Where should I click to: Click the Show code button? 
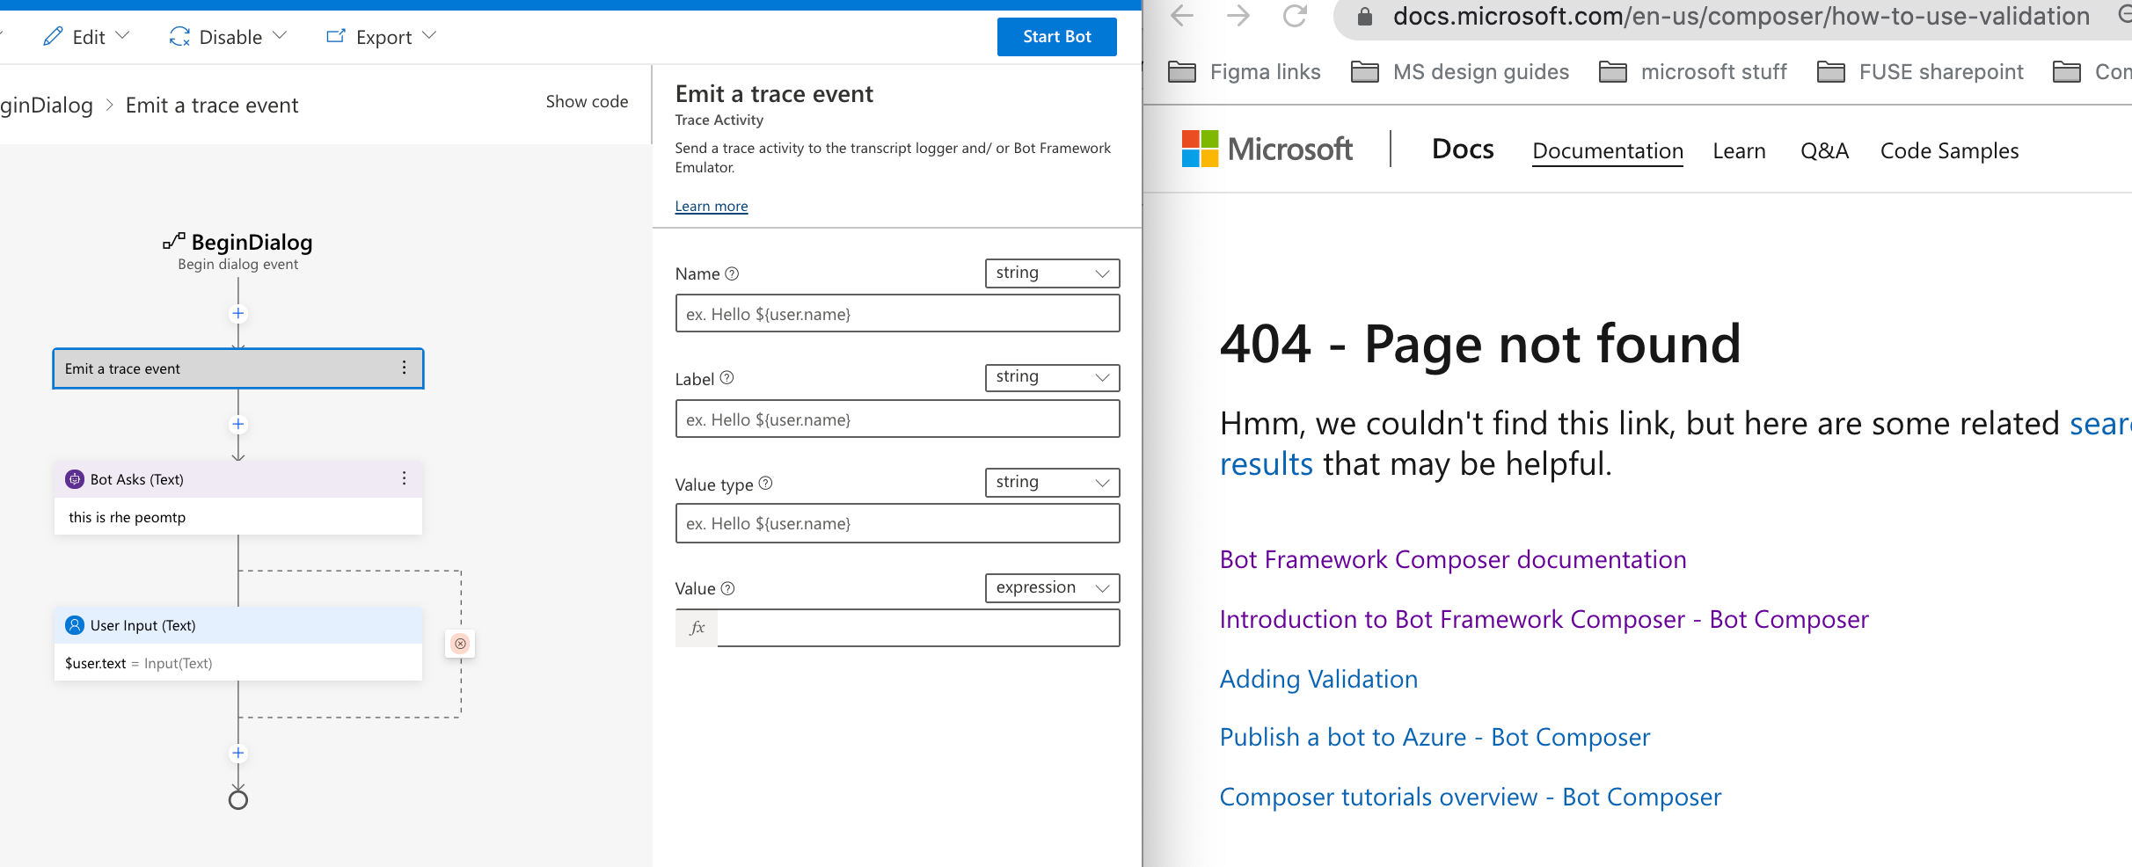pyautogui.click(x=587, y=102)
